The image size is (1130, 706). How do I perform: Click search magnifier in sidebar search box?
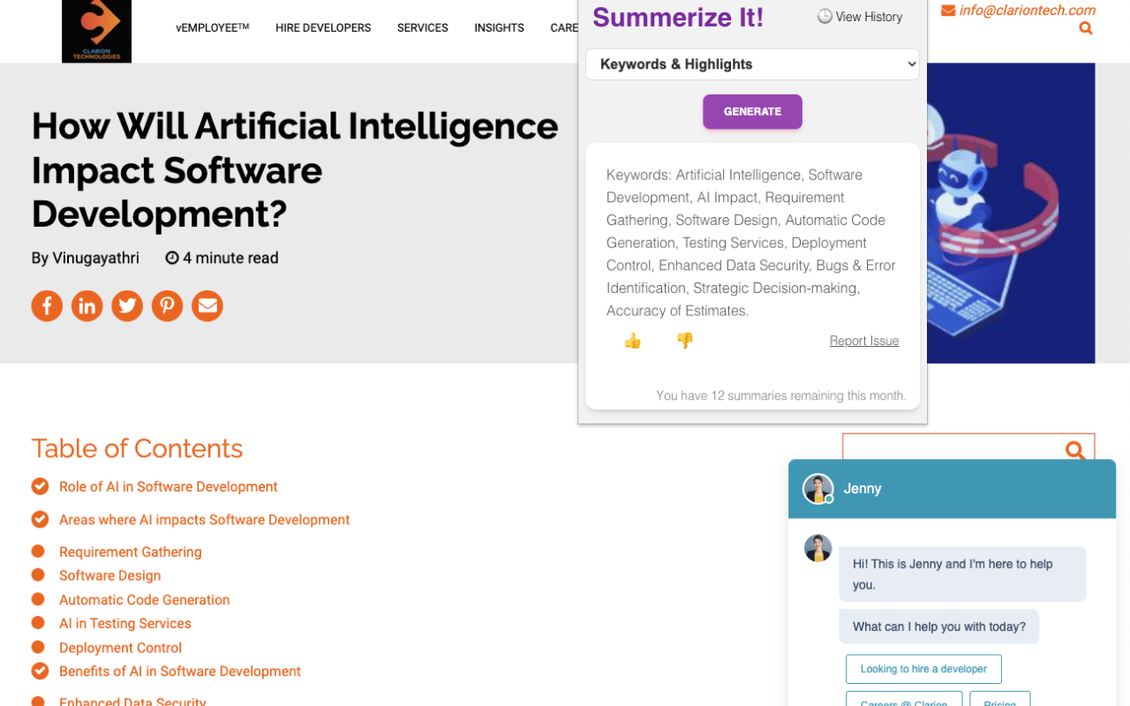tap(1074, 450)
